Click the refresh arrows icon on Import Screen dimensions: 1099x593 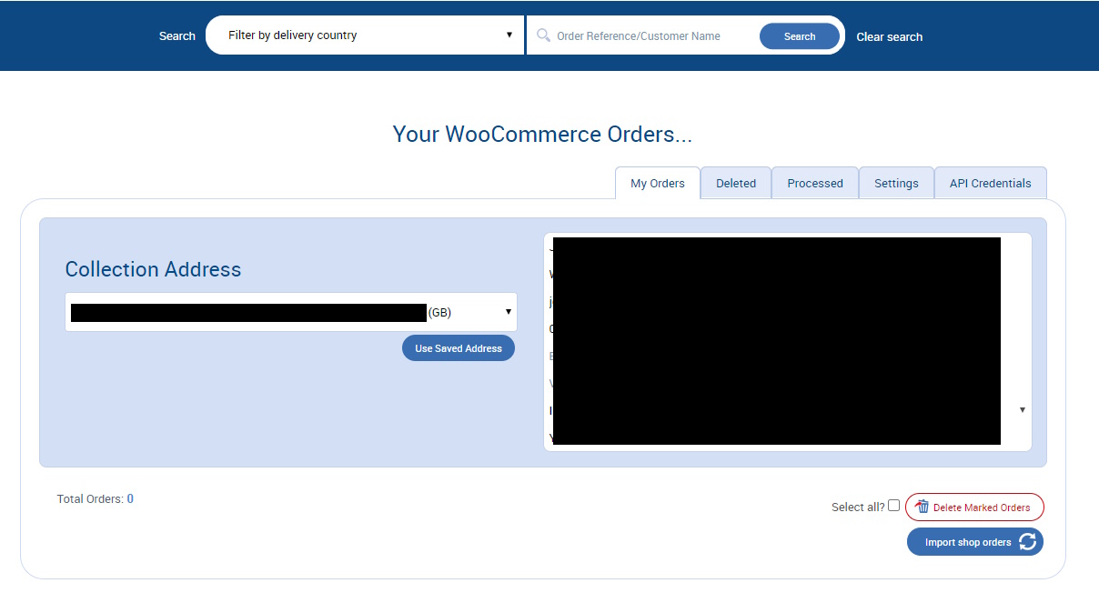(1027, 542)
